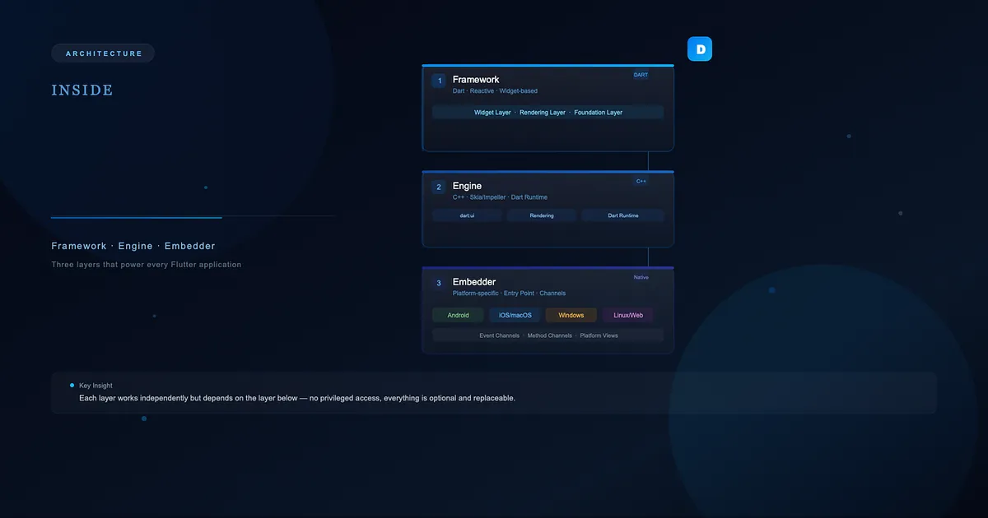Click 'Method Channels' text in Embedder card
Viewport: 988px width, 518px height.
(550, 335)
